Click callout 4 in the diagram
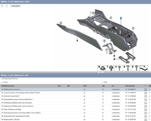The image size is (151, 121). click(111, 18)
